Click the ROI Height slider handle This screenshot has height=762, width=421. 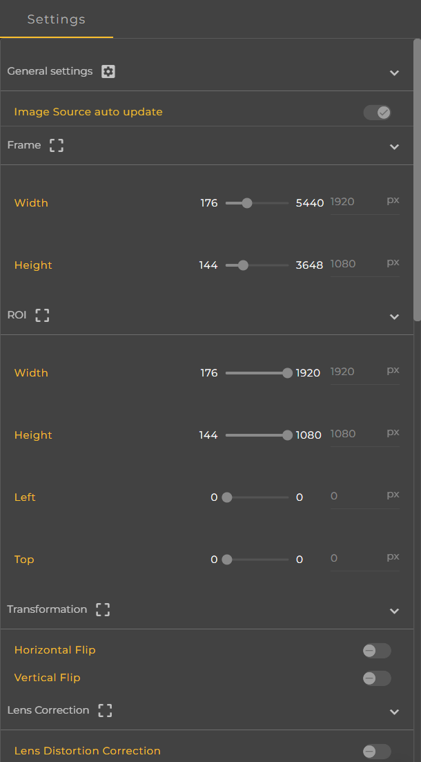pyautogui.click(x=287, y=435)
